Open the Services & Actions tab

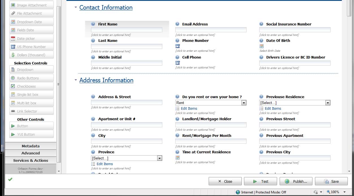point(31,160)
